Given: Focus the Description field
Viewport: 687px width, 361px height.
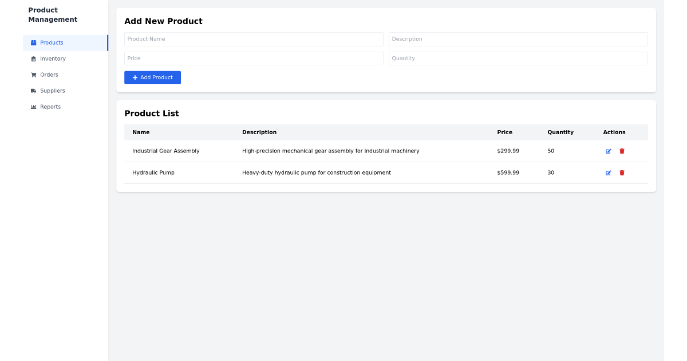Looking at the screenshot, I should [x=518, y=39].
